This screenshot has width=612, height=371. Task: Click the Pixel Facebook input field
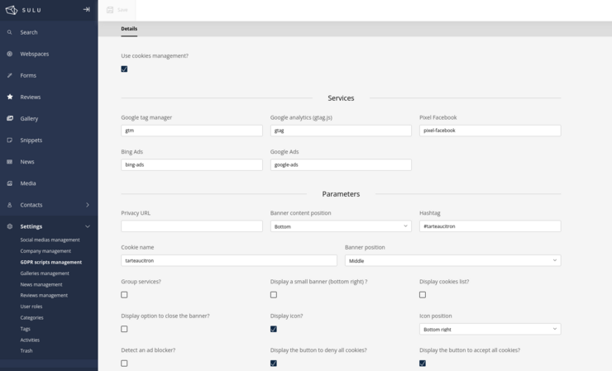pos(490,131)
